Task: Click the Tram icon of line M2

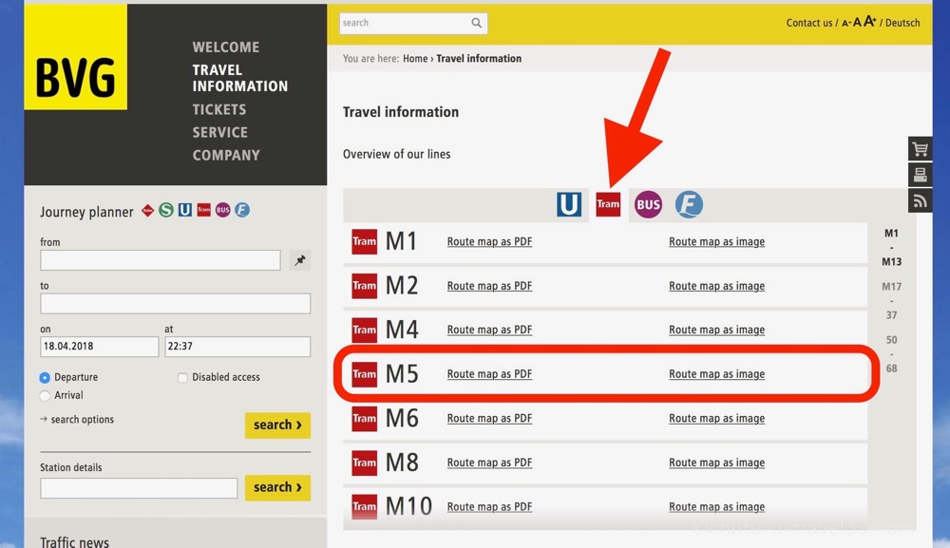Action: click(365, 286)
